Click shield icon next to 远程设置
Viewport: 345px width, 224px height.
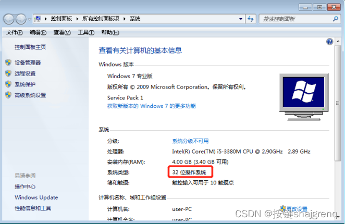click(x=8, y=73)
